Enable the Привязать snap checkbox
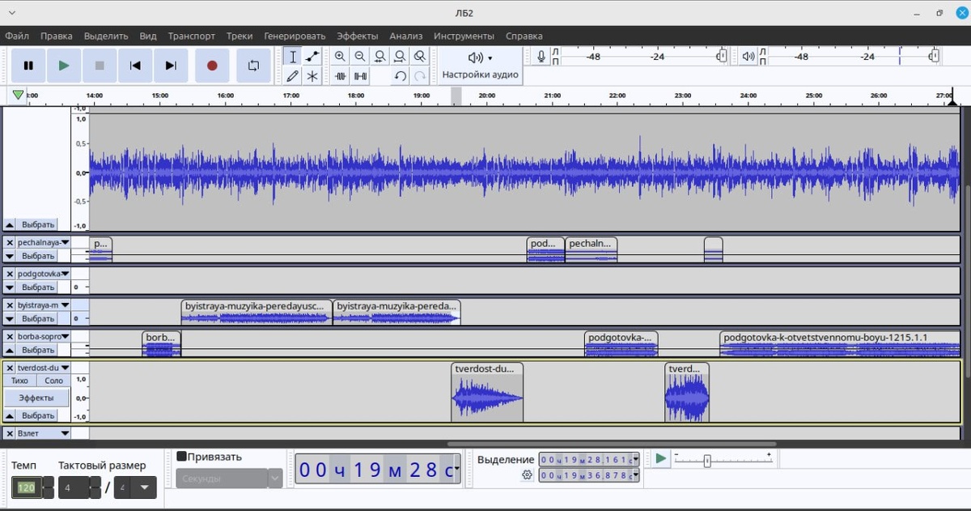971x511 pixels. pyautogui.click(x=182, y=457)
